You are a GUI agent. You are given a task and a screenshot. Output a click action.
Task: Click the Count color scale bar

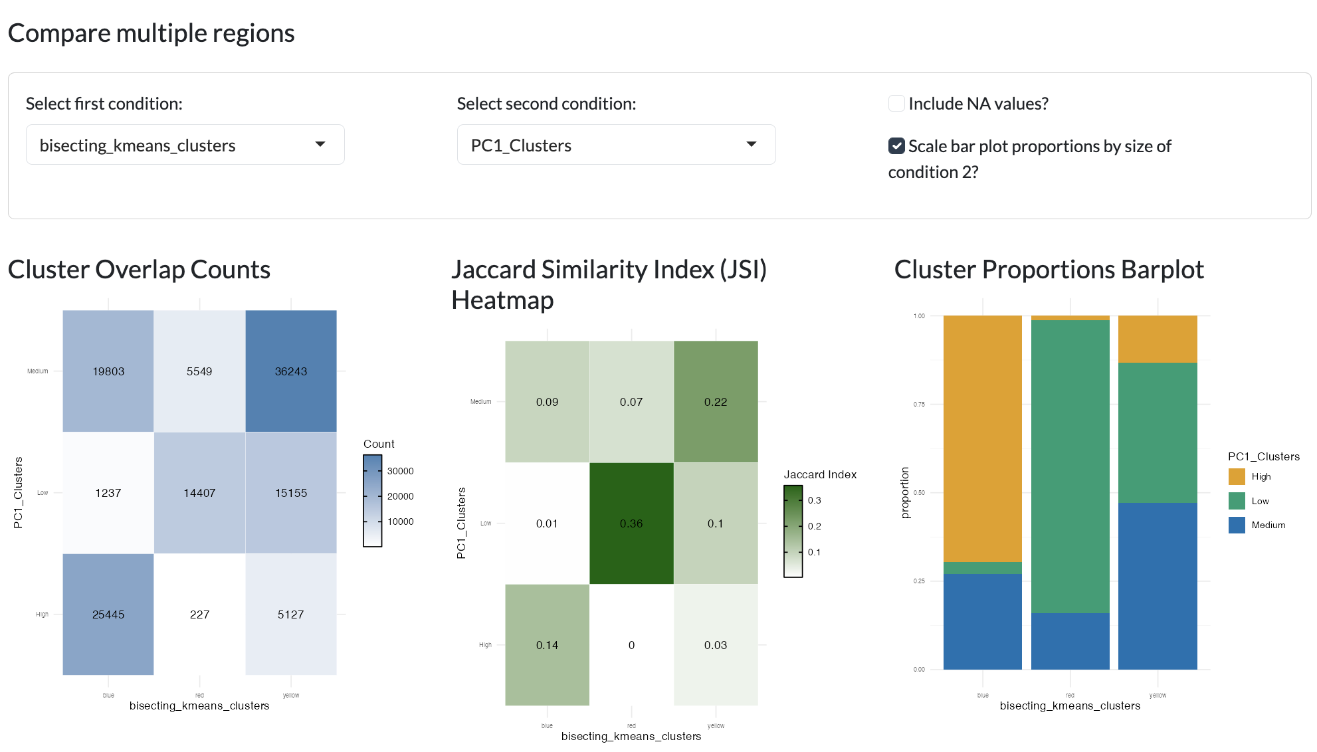(372, 501)
